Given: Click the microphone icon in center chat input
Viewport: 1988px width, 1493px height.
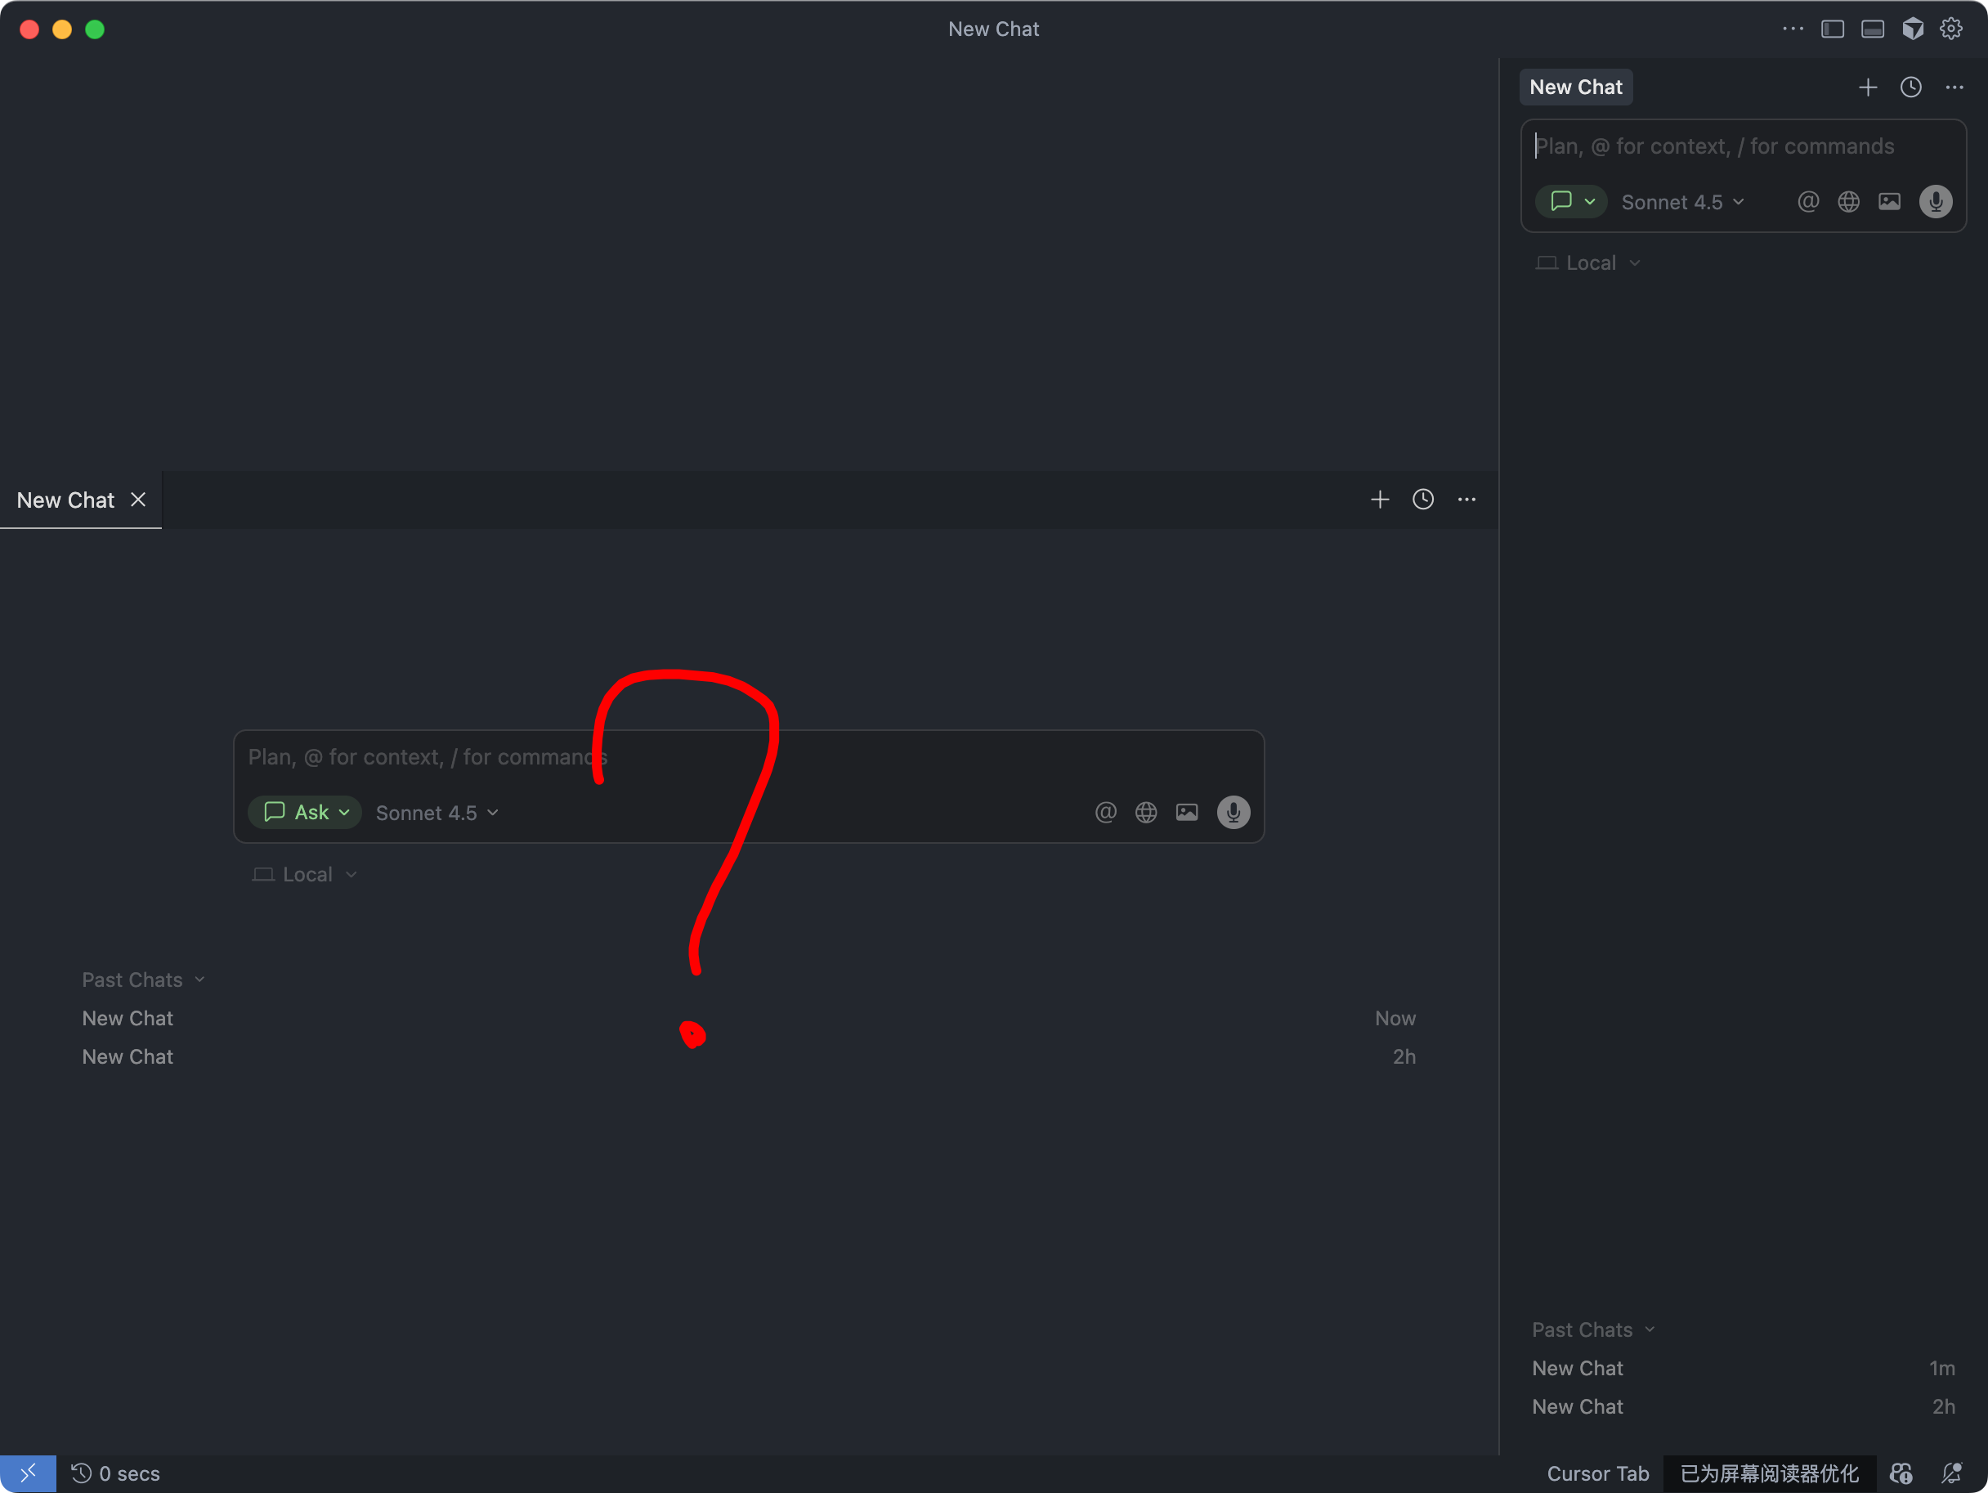Looking at the screenshot, I should (1233, 812).
